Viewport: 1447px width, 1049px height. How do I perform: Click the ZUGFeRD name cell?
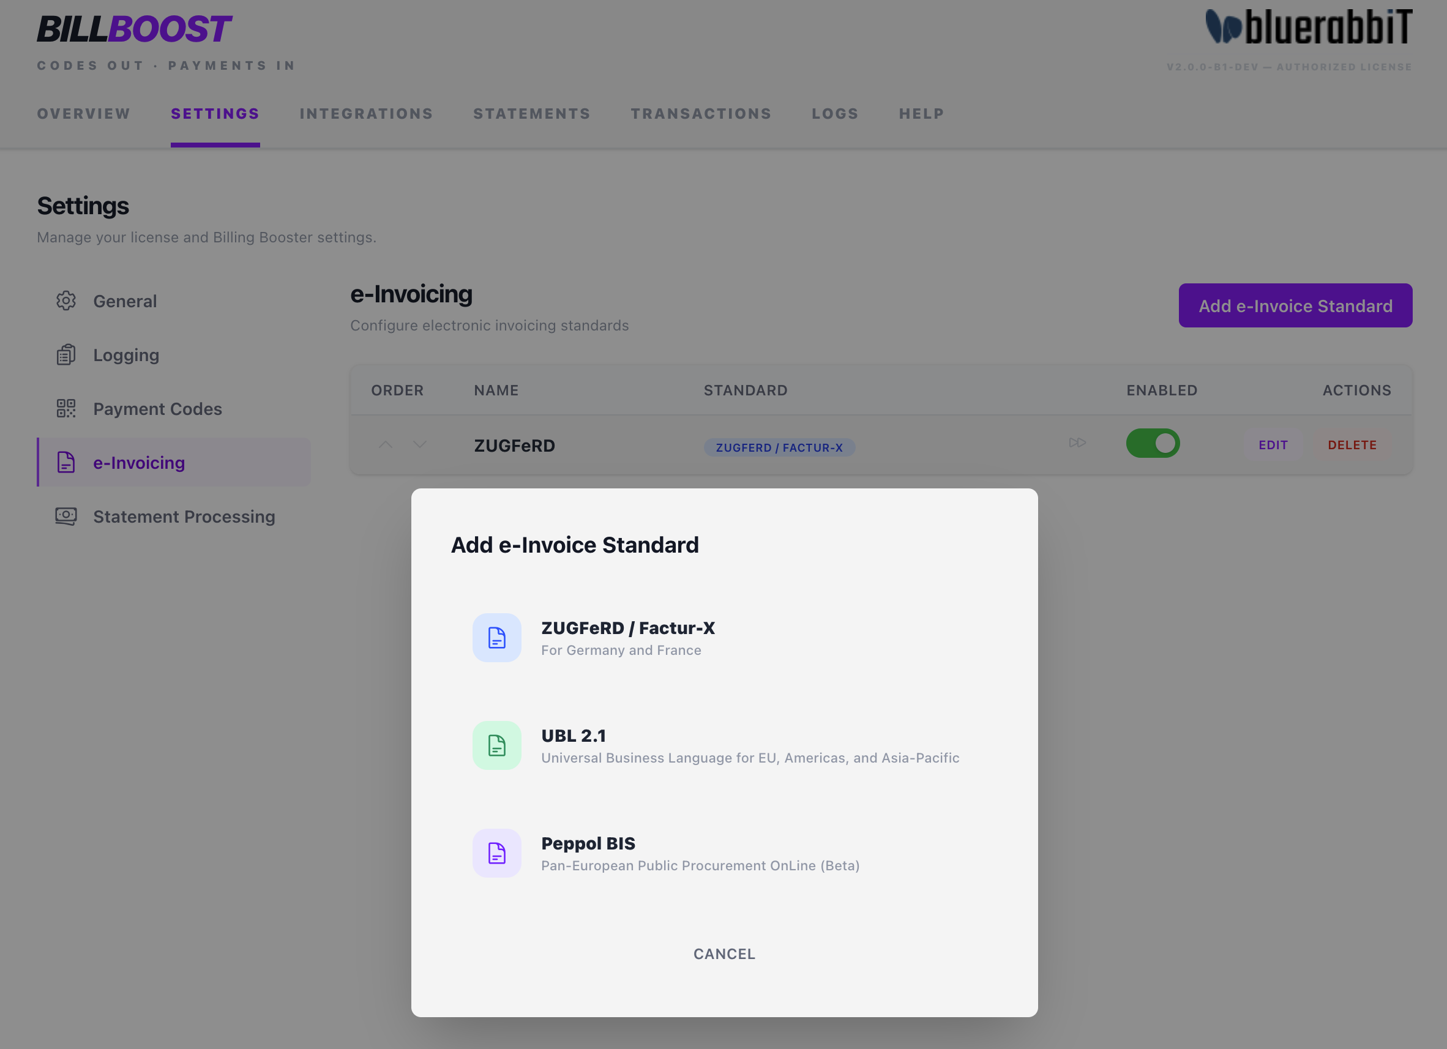click(x=514, y=446)
